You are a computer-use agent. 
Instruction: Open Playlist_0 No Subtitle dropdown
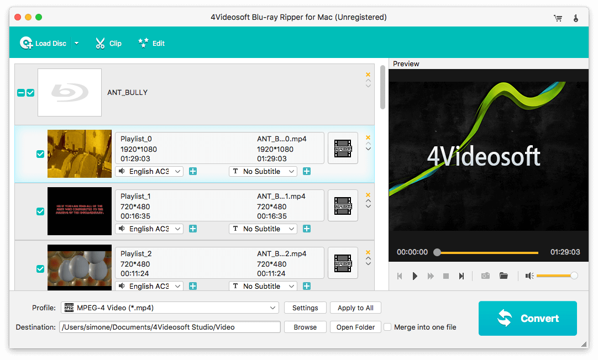[263, 171]
